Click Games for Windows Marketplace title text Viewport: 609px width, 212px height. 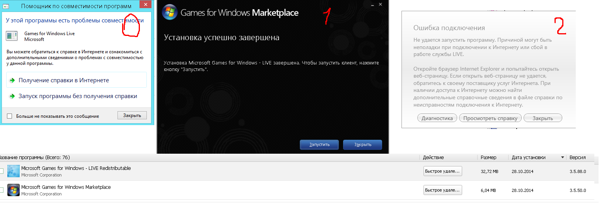coord(240,13)
